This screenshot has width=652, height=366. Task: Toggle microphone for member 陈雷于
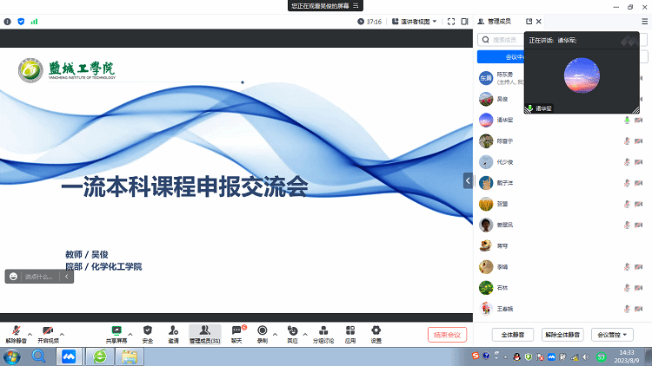pyautogui.click(x=626, y=141)
